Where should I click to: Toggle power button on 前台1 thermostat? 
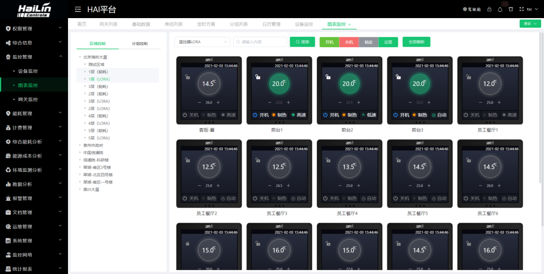click(x=255, y=115)
